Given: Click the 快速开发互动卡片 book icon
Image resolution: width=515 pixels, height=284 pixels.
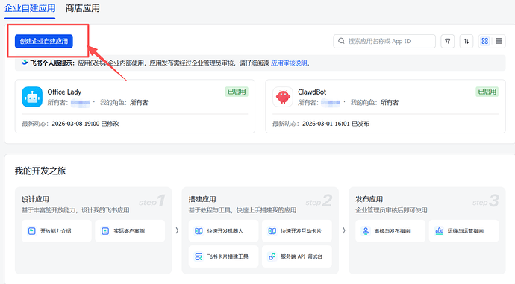Looking at the screenshot, I should tap(272, 231).
